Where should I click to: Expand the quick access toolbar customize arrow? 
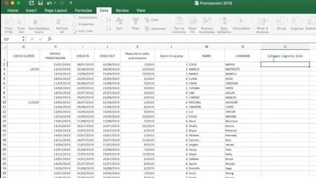[x=71, y=3]
